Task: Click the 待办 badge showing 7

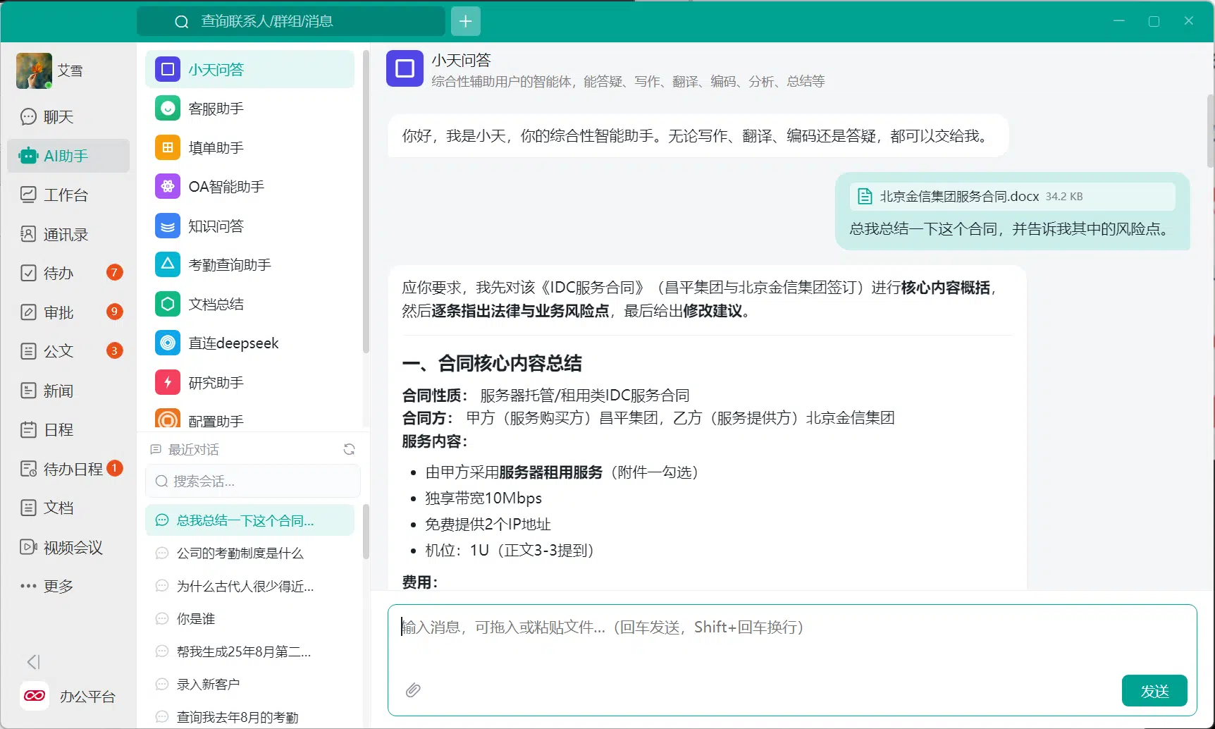Action: (114, 272)
